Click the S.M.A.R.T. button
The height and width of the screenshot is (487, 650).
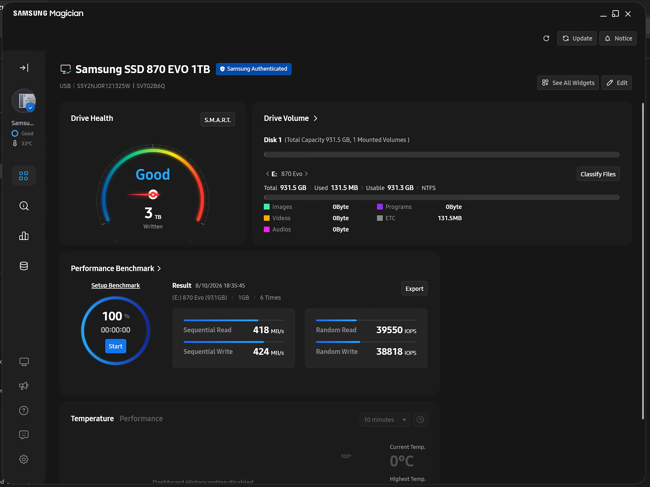click(217, 120)
